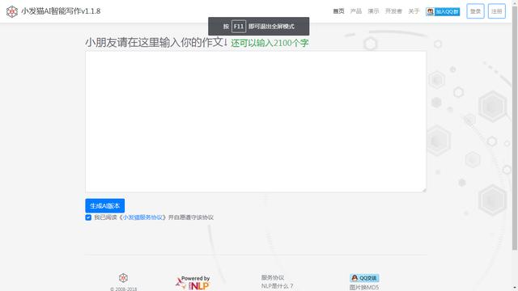Image resolution: width=518 pixels, height=291 pixels.
Task: Click the 小发猫 logo icon in header
Action: pos(12,11)
